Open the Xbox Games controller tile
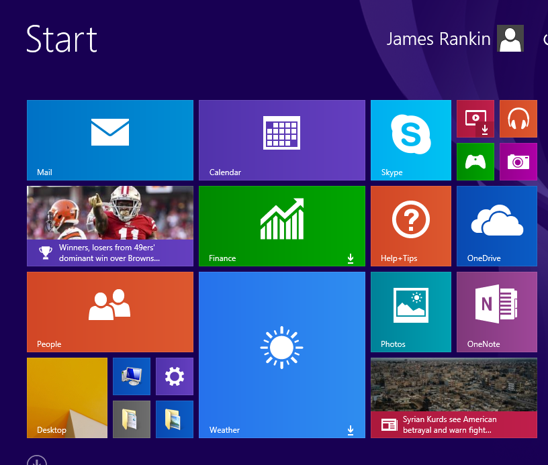Viewport: 548px width, 465px height. tap(475, 162)
